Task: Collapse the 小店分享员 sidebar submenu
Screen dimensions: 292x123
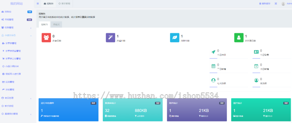Action: (31, 36)
